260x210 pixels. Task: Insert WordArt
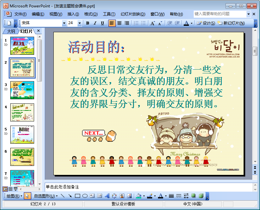[x=107, y=196]
